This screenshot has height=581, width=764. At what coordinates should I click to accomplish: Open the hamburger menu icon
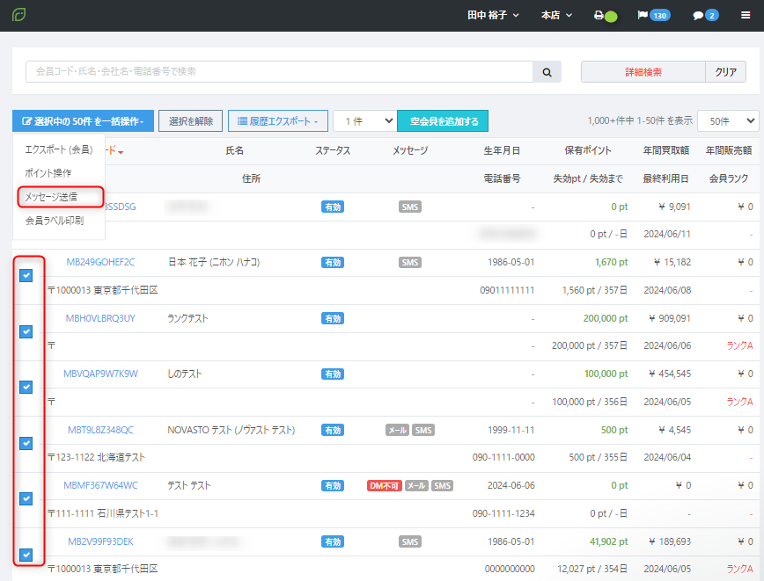pyautogui.click(x=746, y=16)
